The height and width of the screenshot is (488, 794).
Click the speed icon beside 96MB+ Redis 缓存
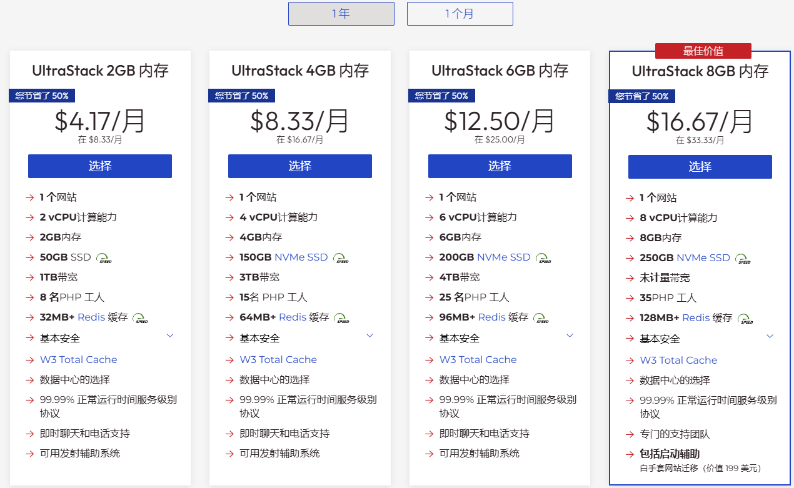tap(541, 318)
